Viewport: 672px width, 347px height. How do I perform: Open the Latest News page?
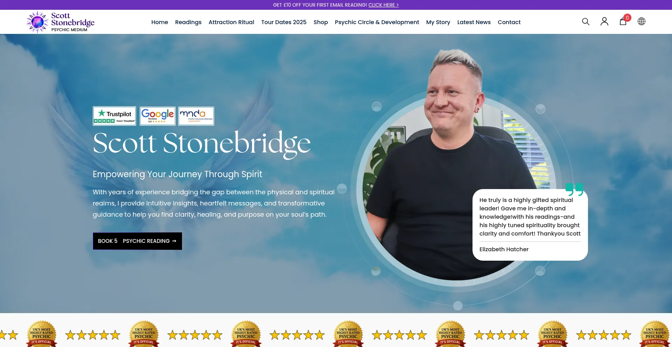(x=474, y=22)
